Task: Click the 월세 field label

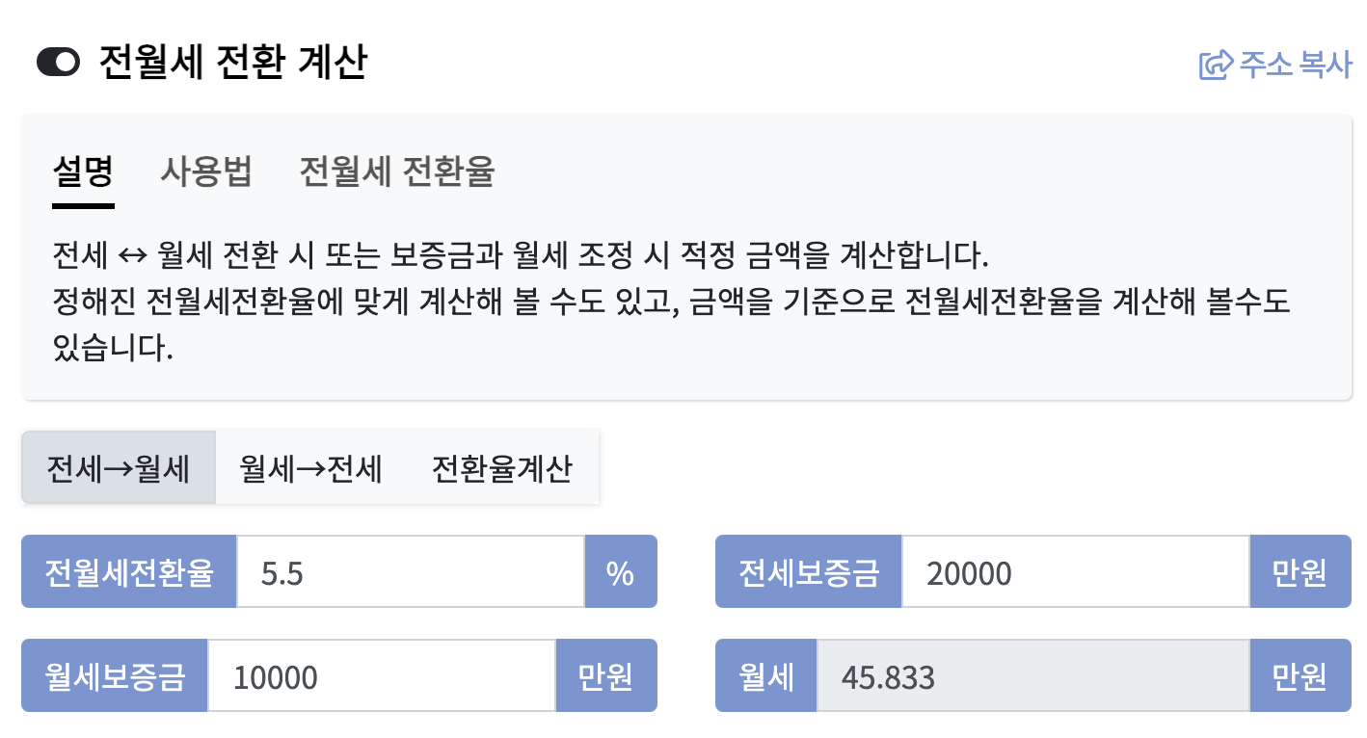Action: [x=765, y=675]
